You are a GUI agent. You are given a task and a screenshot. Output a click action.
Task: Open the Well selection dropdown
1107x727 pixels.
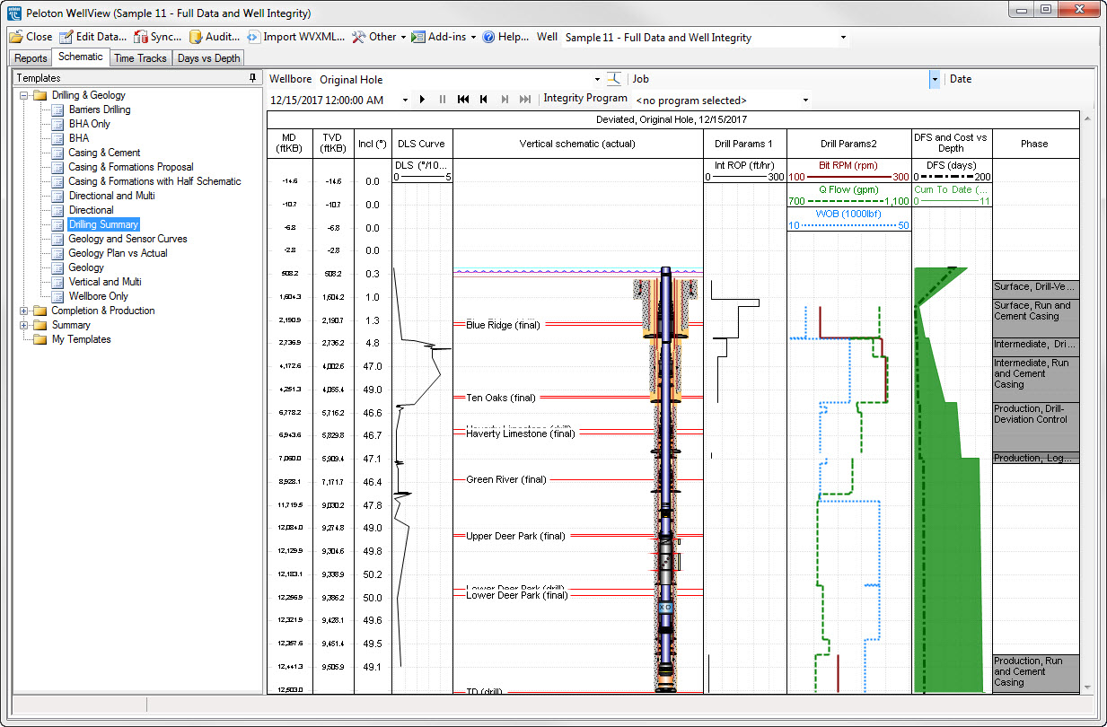(843, 38)
